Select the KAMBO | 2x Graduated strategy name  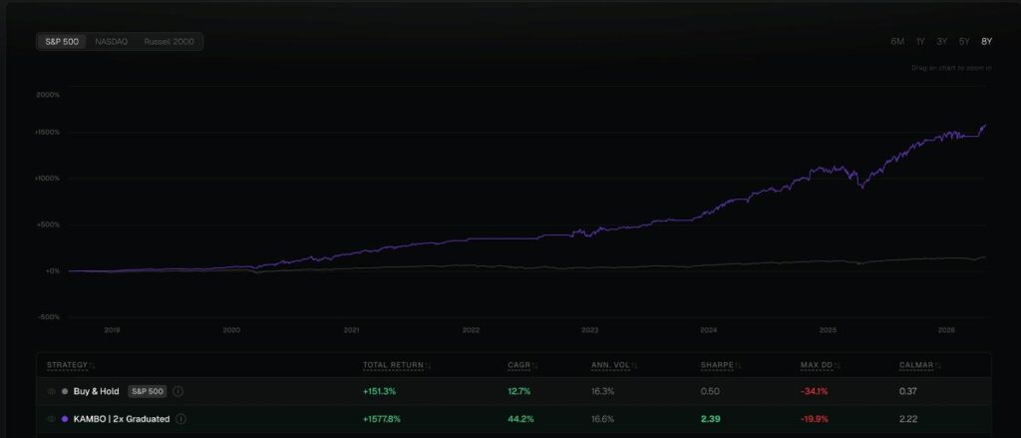click(x=122, y=419)
